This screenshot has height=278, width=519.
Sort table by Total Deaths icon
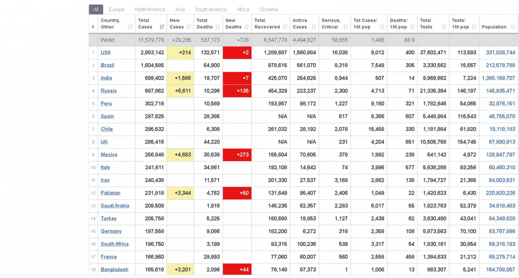click(218, 27)
